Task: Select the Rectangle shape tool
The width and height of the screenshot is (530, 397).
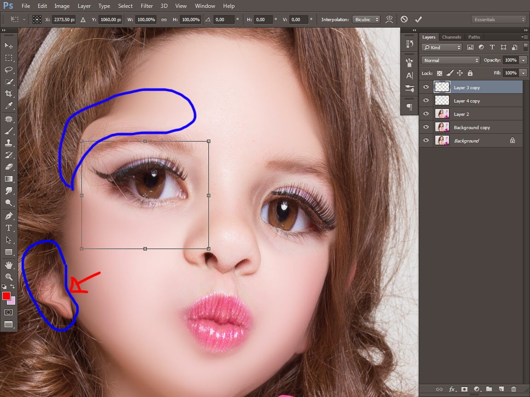Action: (9, 252)
